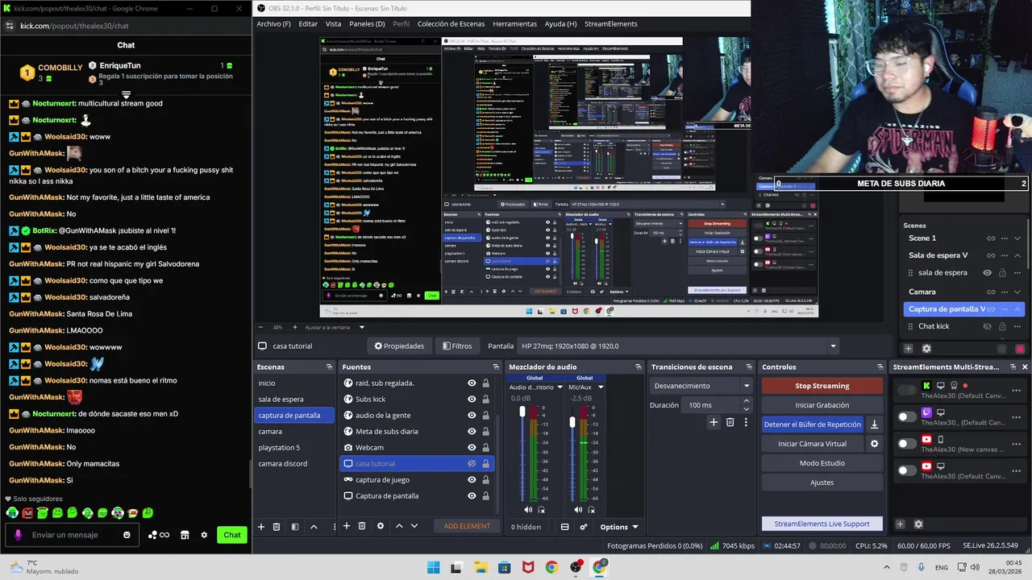Adjust Audio del escritorio volume fader
This screenshot has width=1032, height=580.
tap(522, 412)
